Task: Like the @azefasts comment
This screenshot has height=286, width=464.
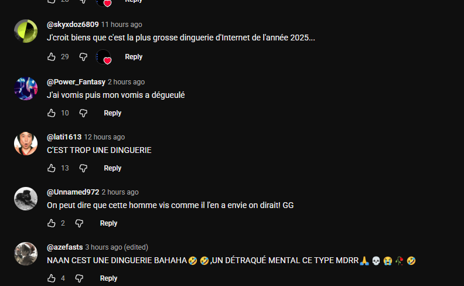Action: coord(52,278)
